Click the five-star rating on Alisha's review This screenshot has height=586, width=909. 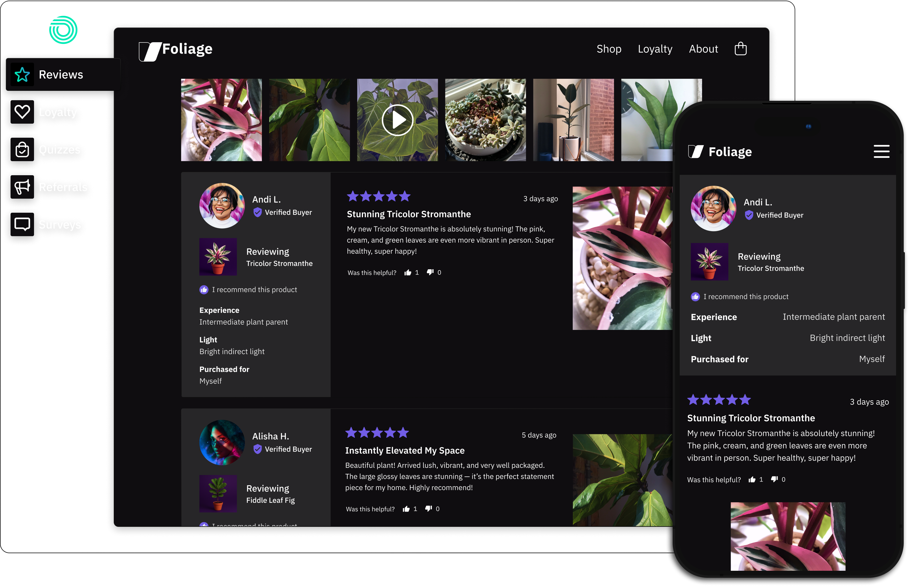coord(377,433)
